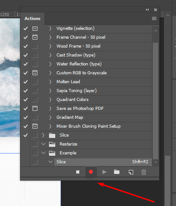Collapse the Slice action with Shft+F2
The height and width of the screenshot is (206, 176).
50,162
